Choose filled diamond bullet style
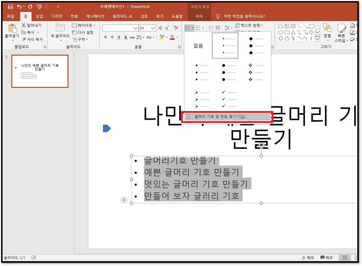Viewport: 362px width, 266px height. [x=255, y=46]
